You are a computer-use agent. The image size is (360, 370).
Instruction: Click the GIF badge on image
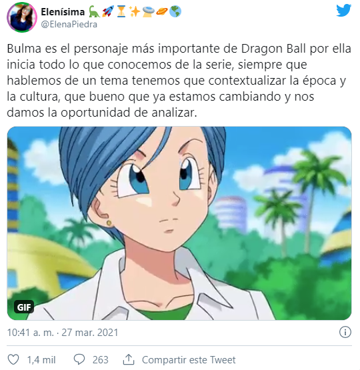pyautogui.click(x=24, y=307)
